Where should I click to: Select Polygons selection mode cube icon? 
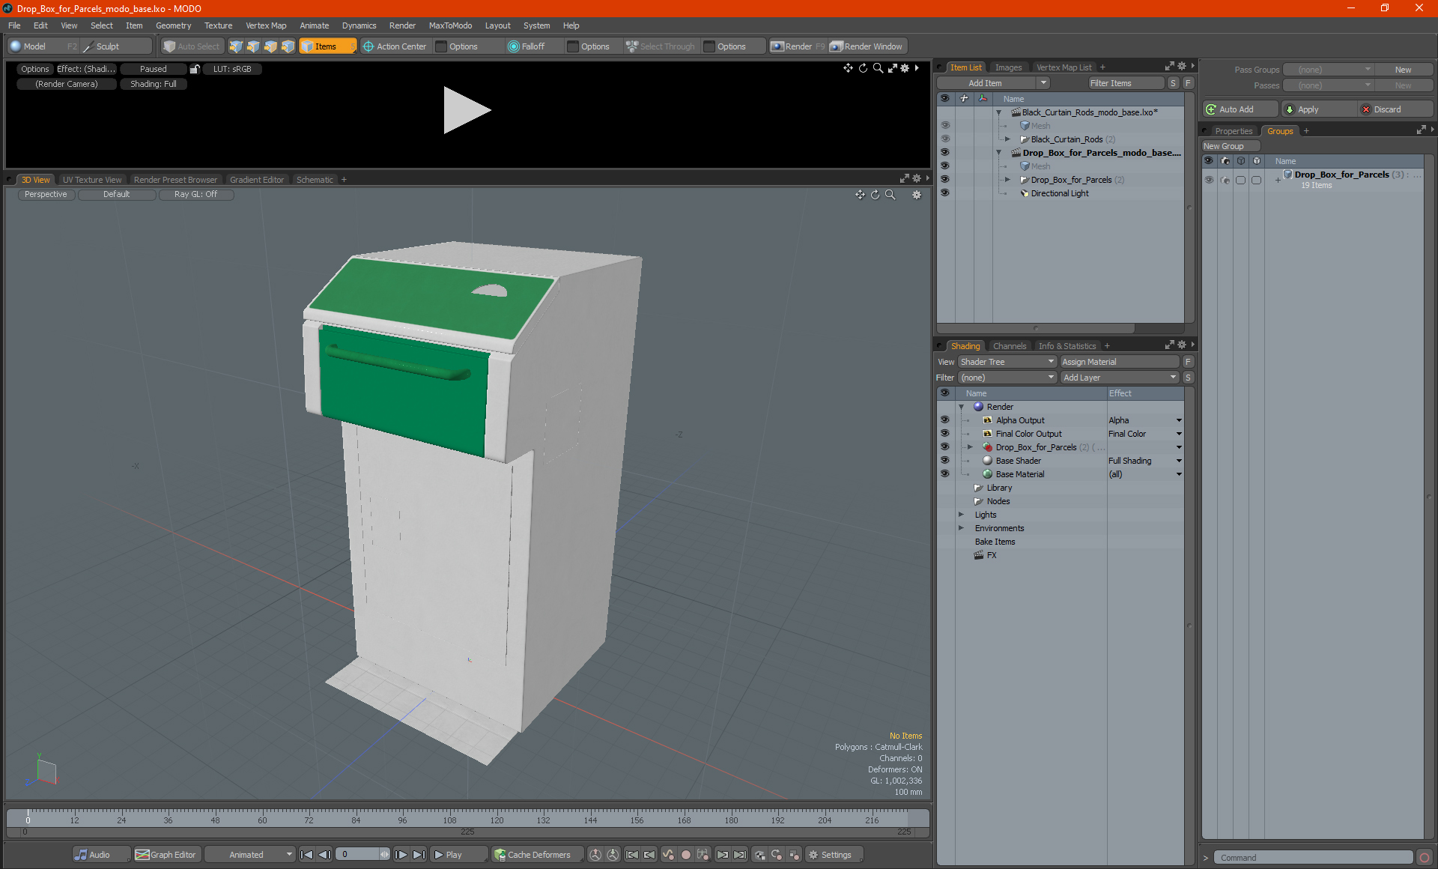pyautogui.click(x=270, y=46)
